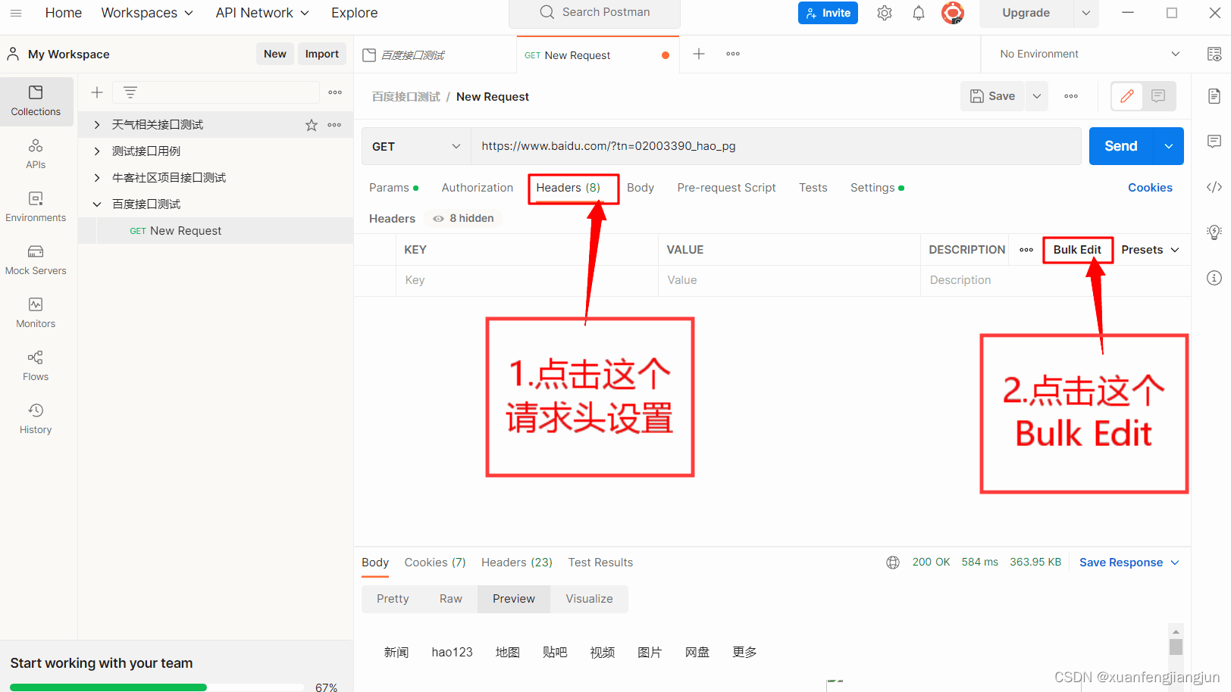Open Environments in sidebar
The width and height of the screenshot is (1231, 692).
pos(36,207)
